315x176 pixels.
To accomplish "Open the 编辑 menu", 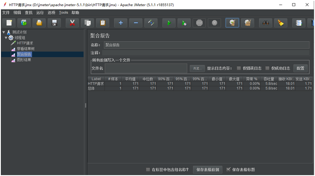I will tap(17, 12).
